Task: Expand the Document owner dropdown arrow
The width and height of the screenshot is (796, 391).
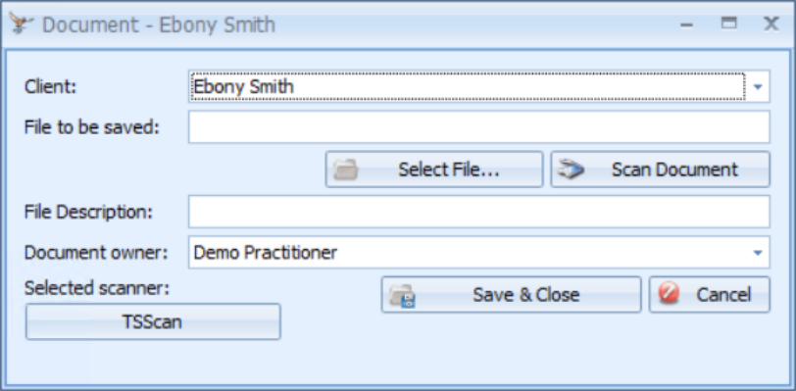Action: click(758, 253)
